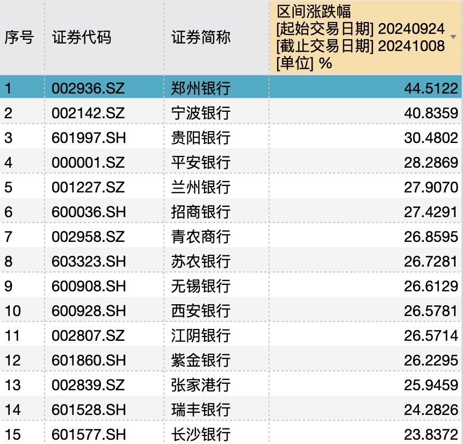Select the 江阴银行 name cell

(x=201, y=335)
